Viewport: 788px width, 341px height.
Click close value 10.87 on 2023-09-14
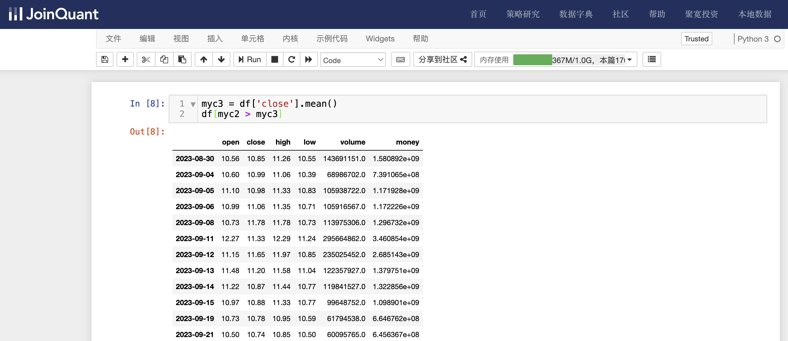(x=256, y=287)
